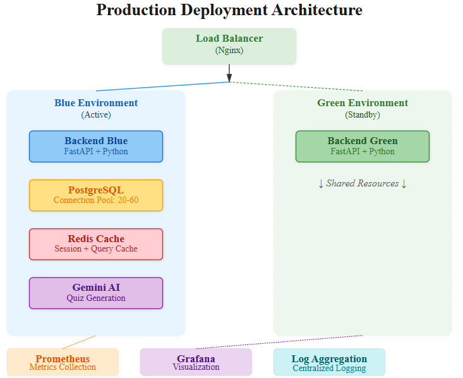The width and height of the screenshot is (463, 378).
Task: Click the Redis Cache node
Action: (96, 244)
